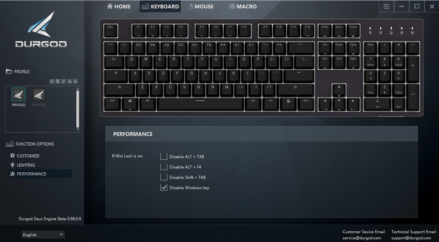Move profile right with the right-arrow icon
The width and height of the screenshot is (439, 242).
pyautogui.click(x=75, y=81)
